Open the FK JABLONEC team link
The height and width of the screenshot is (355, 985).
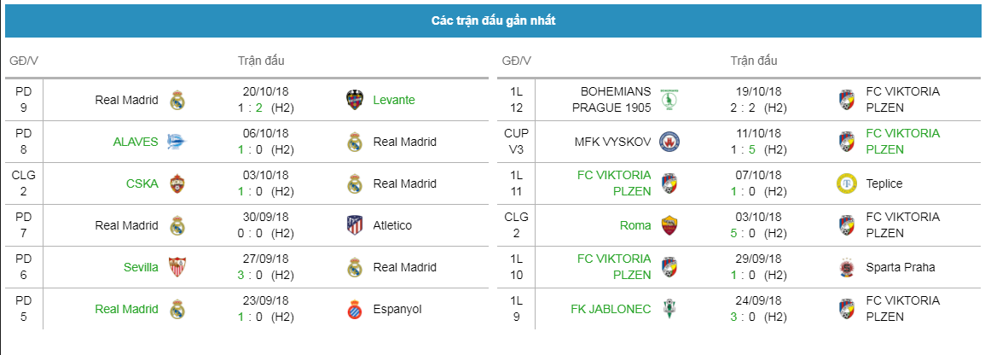[x=611, y=309]
